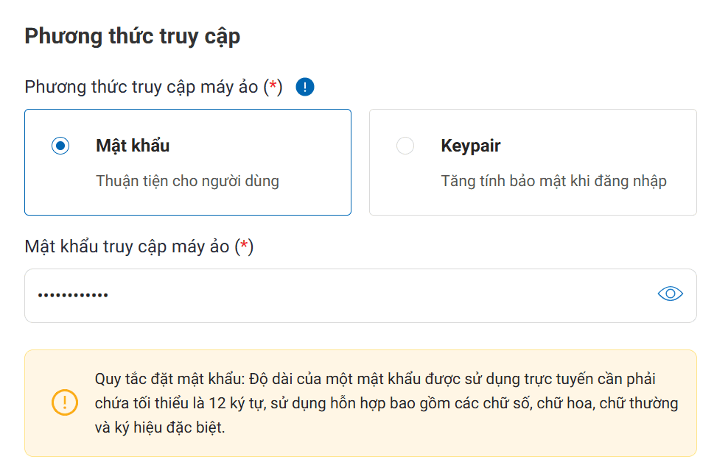Click the blue info icon beside access method label
The height and width of the screenshot is (476, 714).
(x=305, y=87)
